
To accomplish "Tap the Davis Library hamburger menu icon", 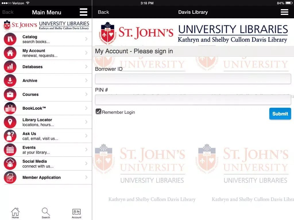I will [x=285, y=12].
